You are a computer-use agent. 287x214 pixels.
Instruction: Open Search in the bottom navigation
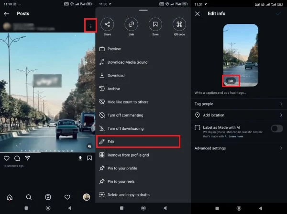click(29, 197)
